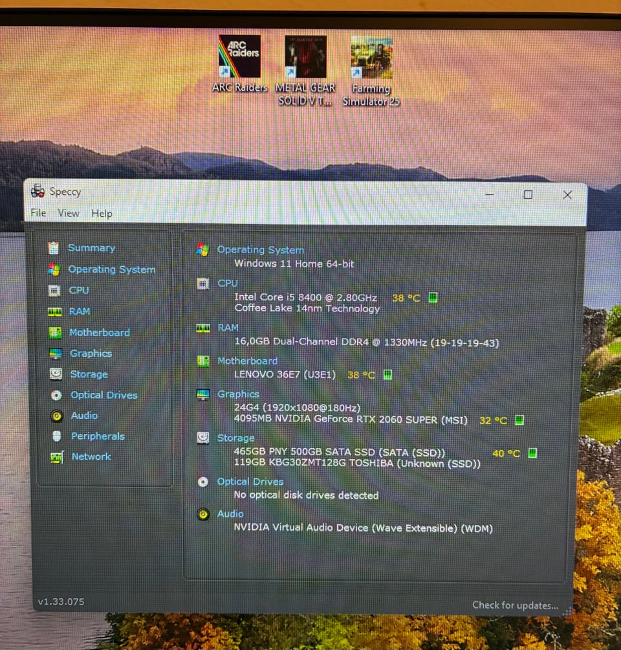Click the 119GB KBG30ZMT128G TOSHIBA text

pos(357,463)
